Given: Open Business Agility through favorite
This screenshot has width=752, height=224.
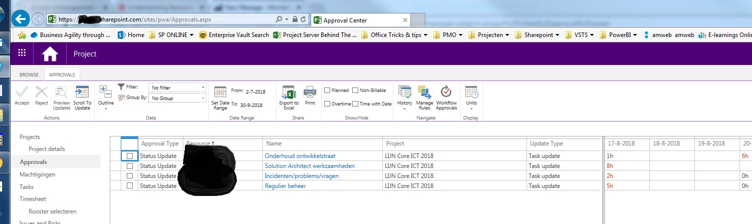Looking at the screenshot, I should 71,35.
